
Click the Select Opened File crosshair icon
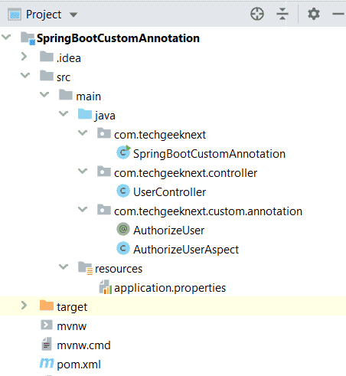tap(257, 14)
